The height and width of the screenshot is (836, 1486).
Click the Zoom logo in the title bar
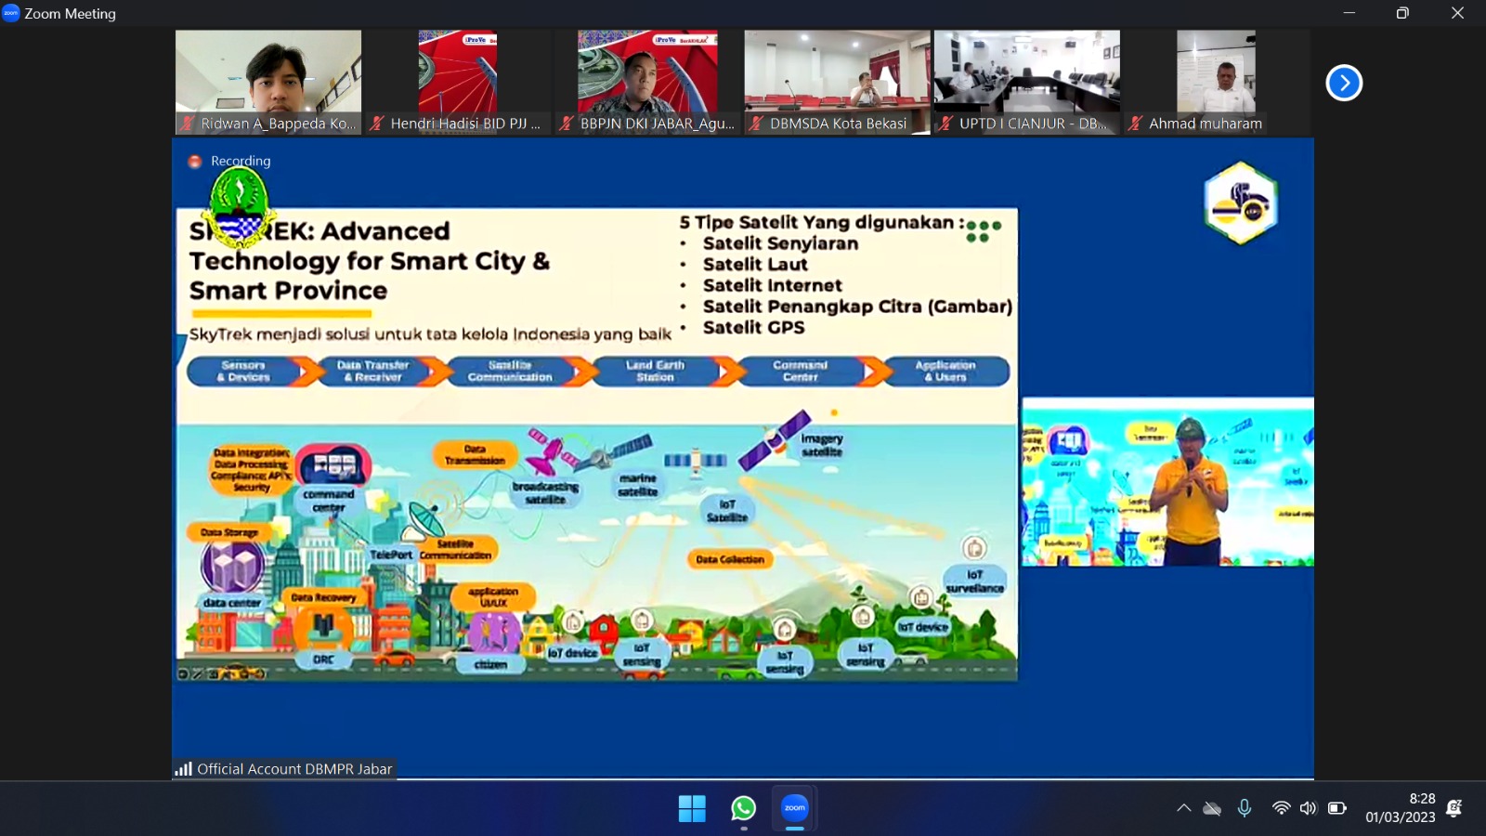[x=11, y=13]
